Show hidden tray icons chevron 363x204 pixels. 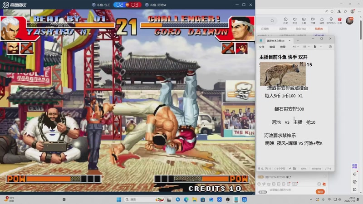click(x=311, y=199)
